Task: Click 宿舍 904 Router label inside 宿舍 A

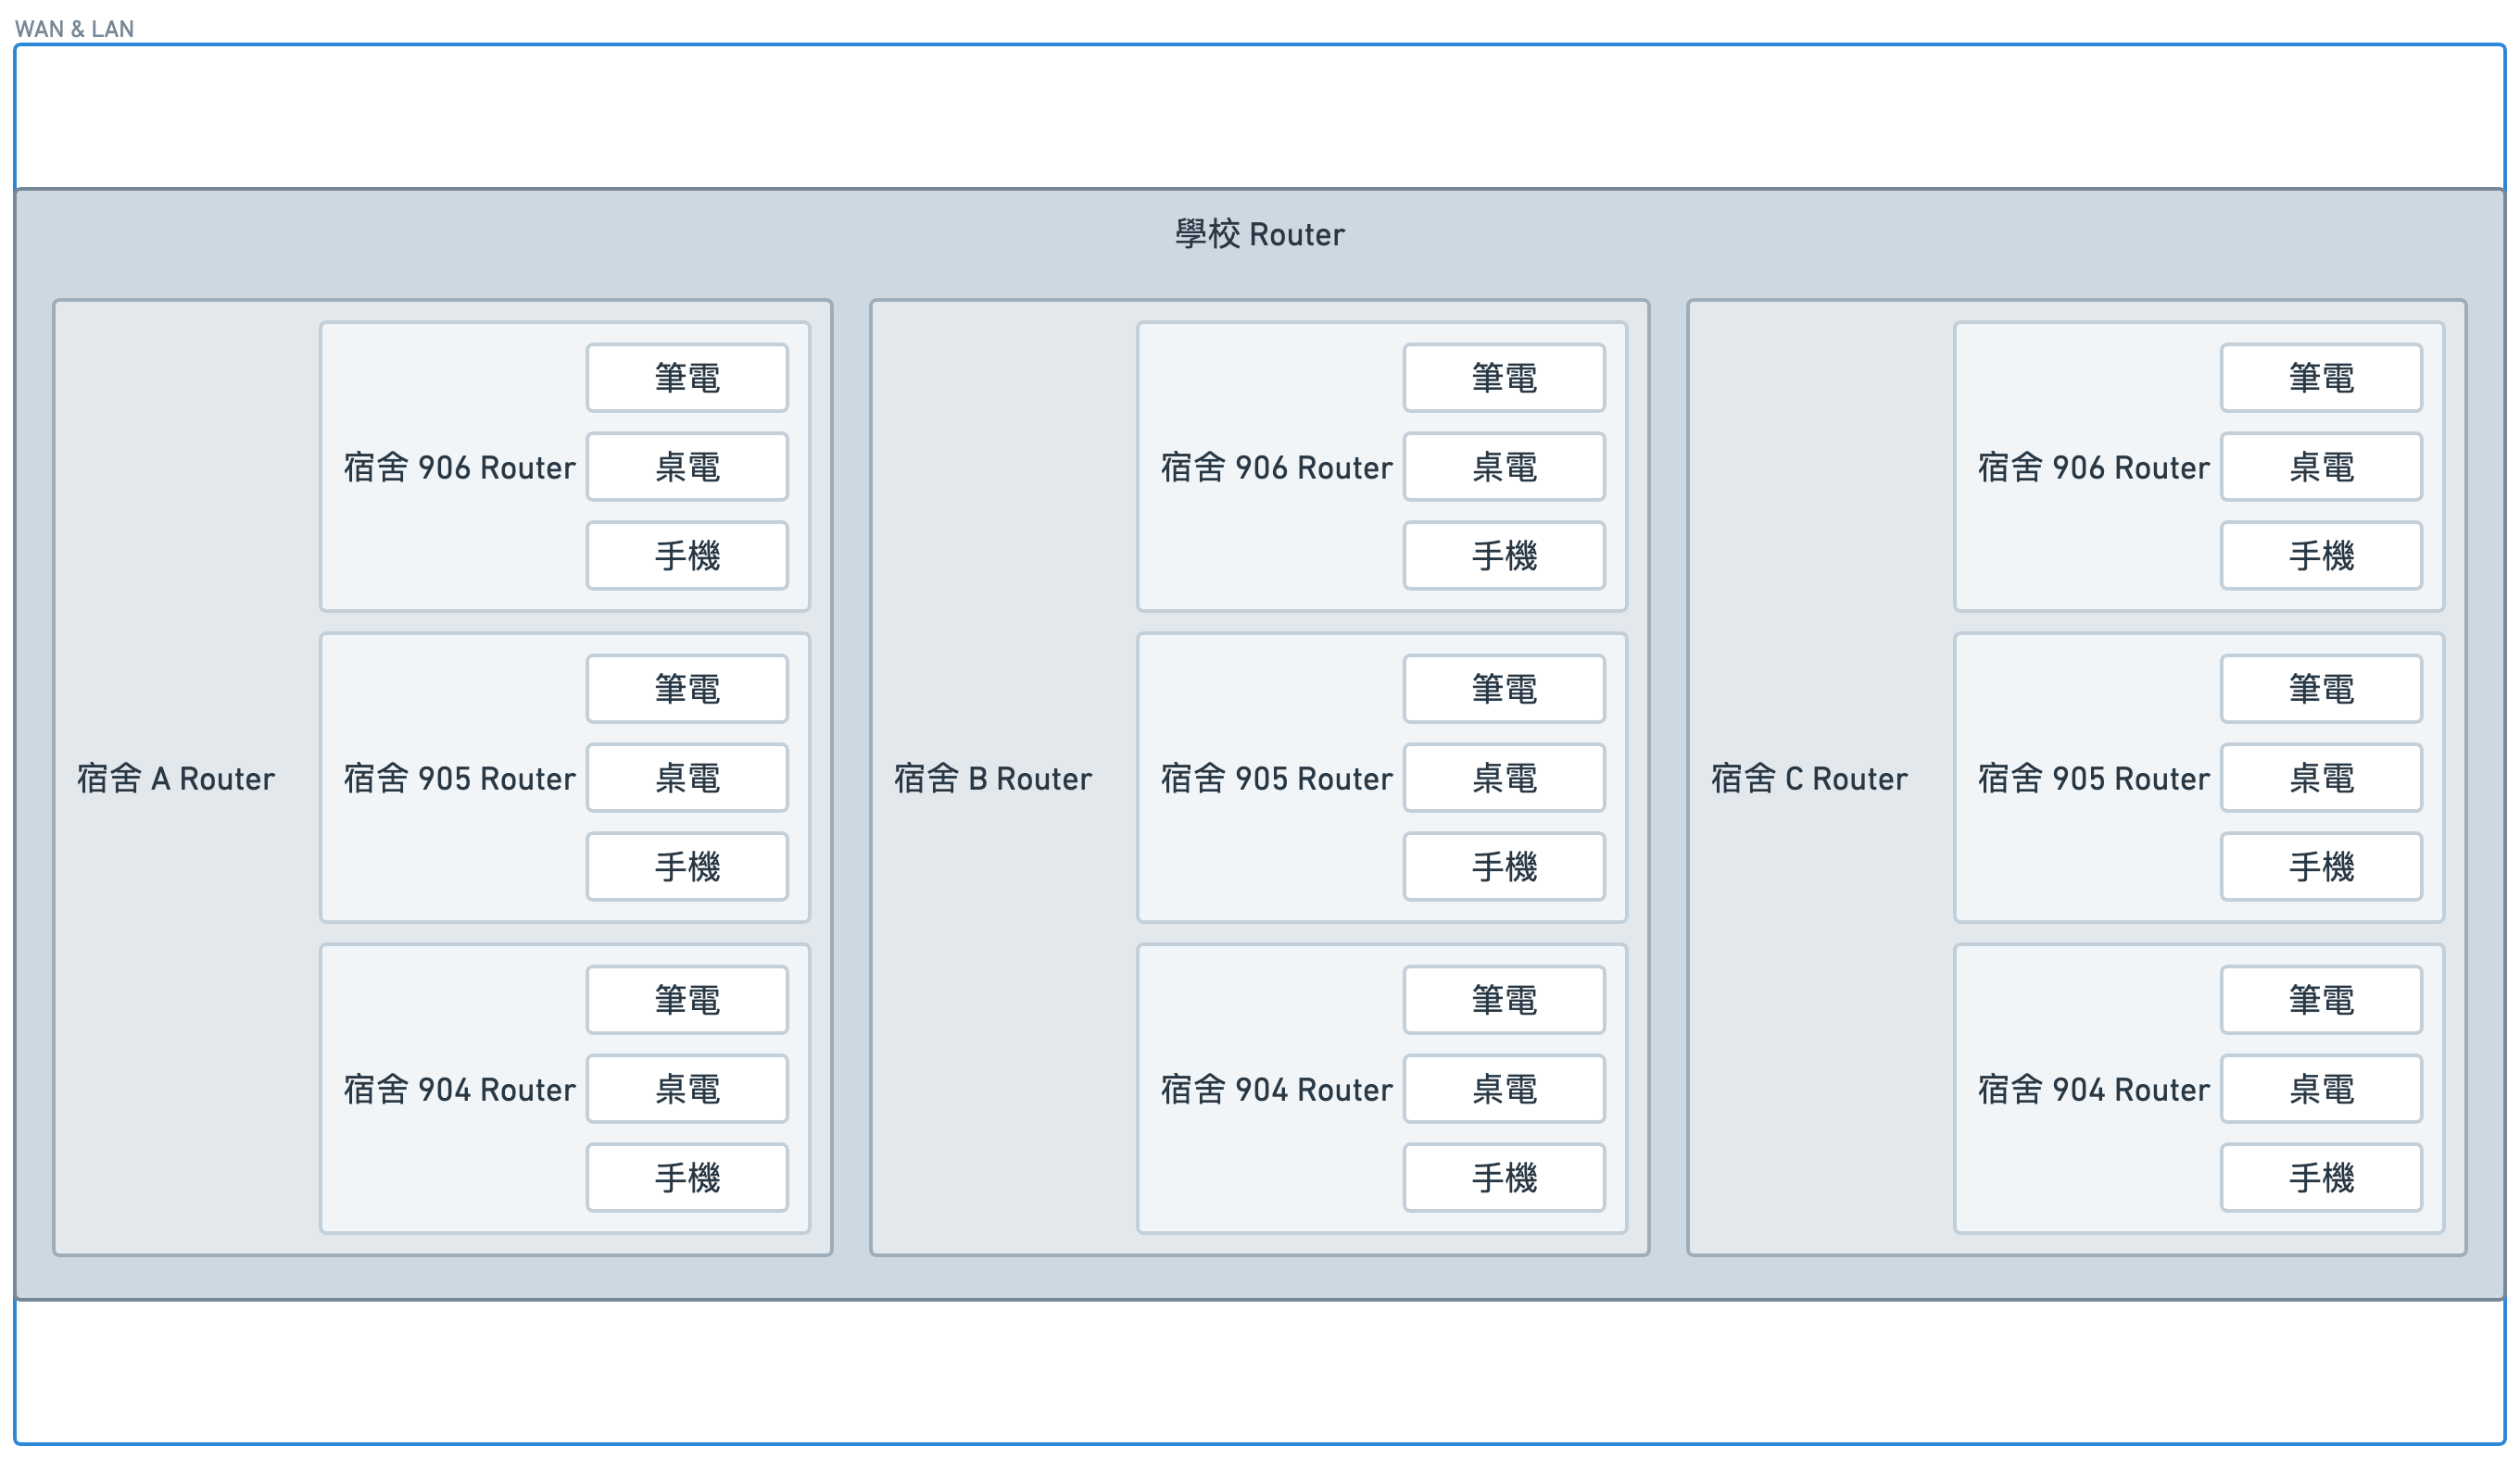Action: tap(459, 1089)
